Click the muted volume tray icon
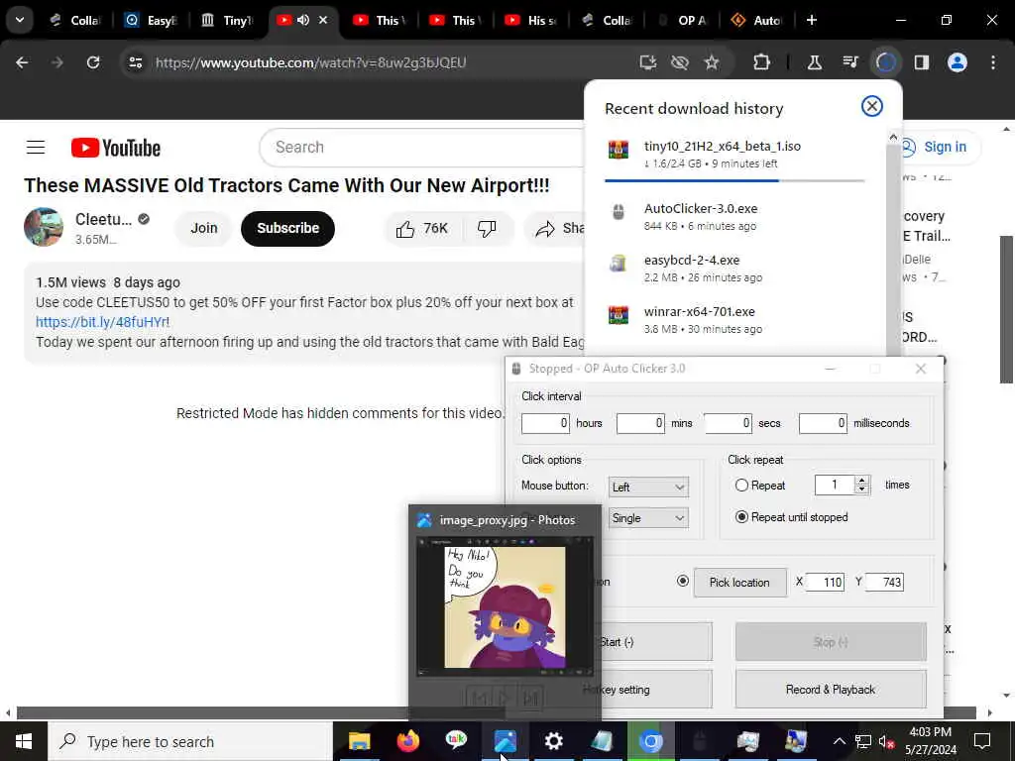This screenshot has width=1015, height=761. 885,741
